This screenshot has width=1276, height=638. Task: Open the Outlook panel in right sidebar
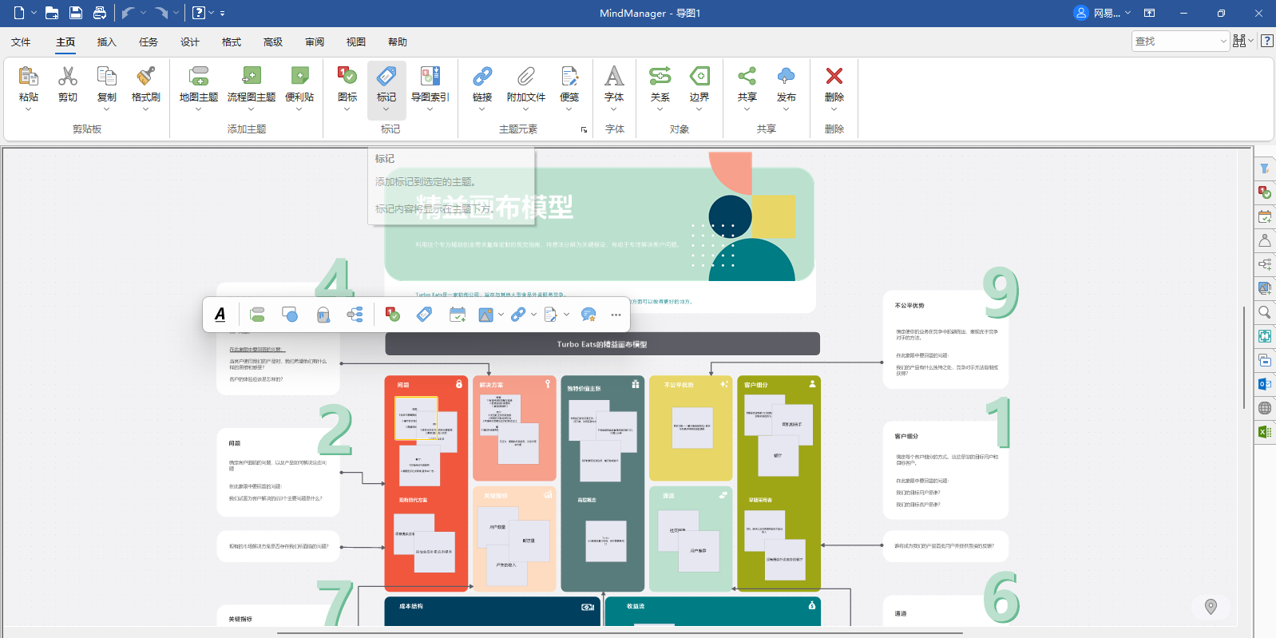coord(1265,384)
